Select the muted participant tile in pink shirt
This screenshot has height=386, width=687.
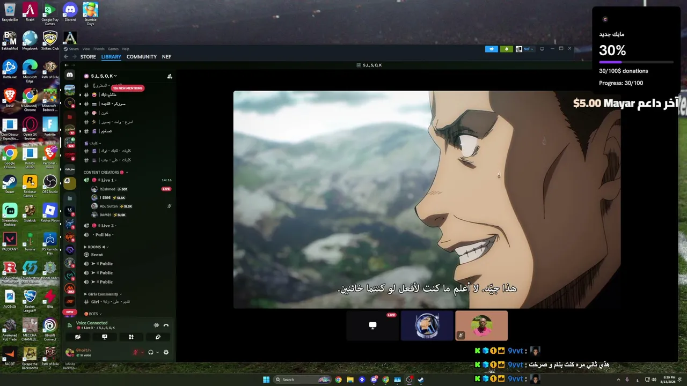(481, 325)
